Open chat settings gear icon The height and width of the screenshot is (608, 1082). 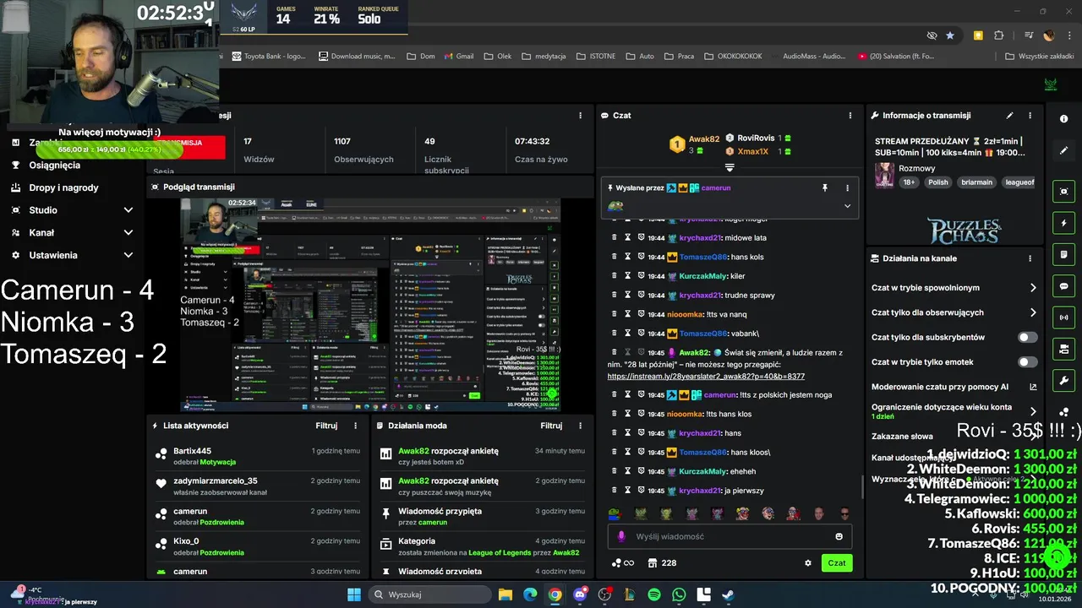click(808, 563)
